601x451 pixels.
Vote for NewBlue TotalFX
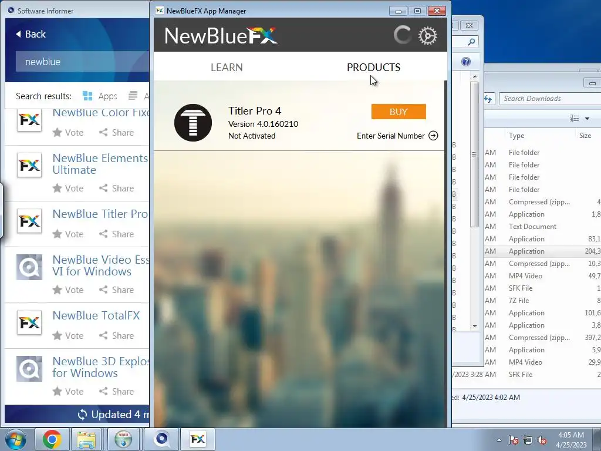(68, 335)
